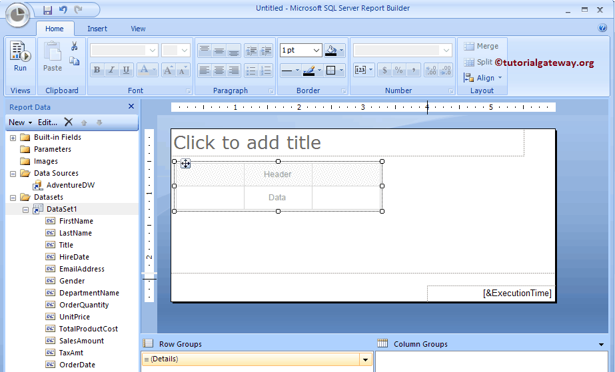The height and width of the screenshot is (372, 615).
Task: Open the Report Builder round application button
Action: coord(17,15)
